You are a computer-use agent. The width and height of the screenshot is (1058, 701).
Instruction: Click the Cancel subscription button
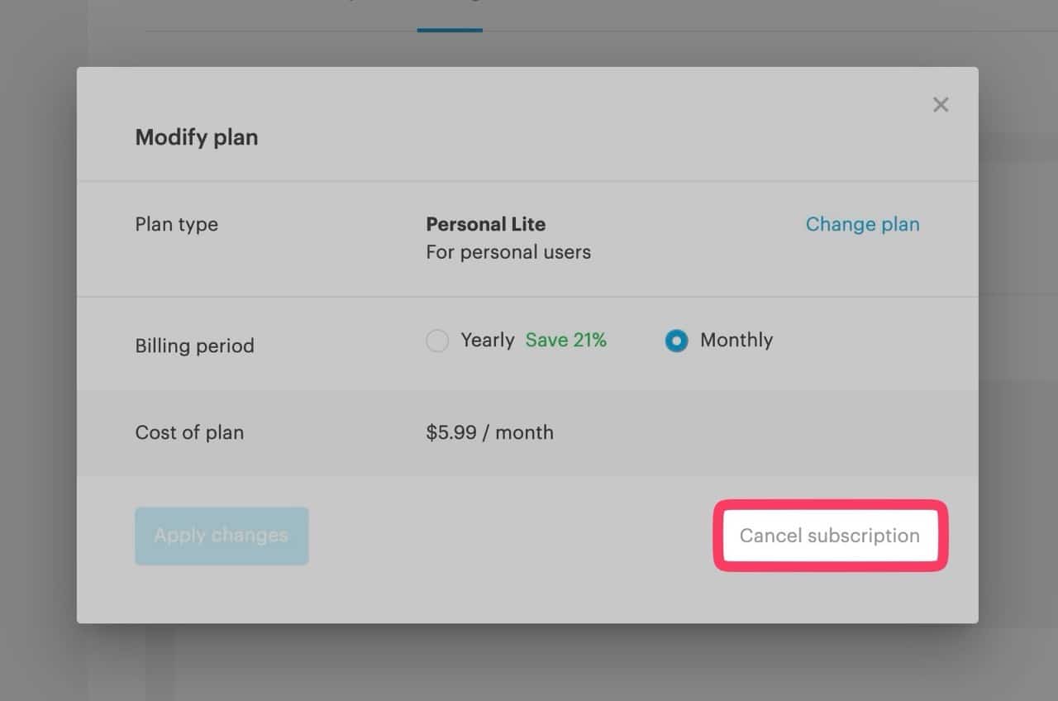coord(830,536)
